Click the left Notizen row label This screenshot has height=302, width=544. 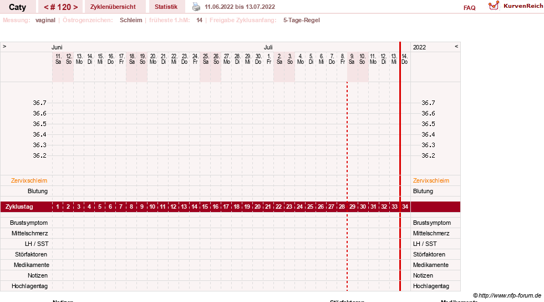pyautogui.click(x=38, y=275)
